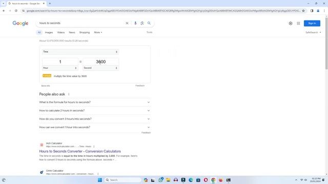The width and height of the screenshot is (328, 184).
Task: Open the Time category dropdown in converter
Action: 80,52
